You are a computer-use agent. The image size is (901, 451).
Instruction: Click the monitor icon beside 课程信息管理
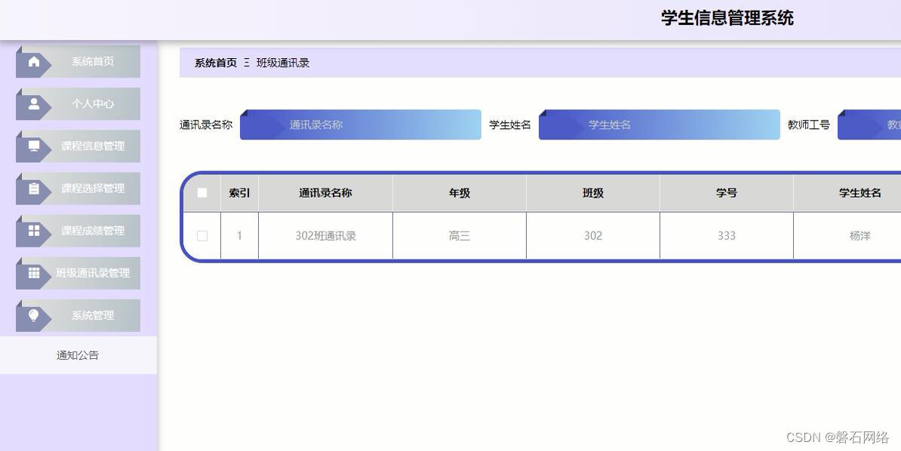(x=33, y=146)
